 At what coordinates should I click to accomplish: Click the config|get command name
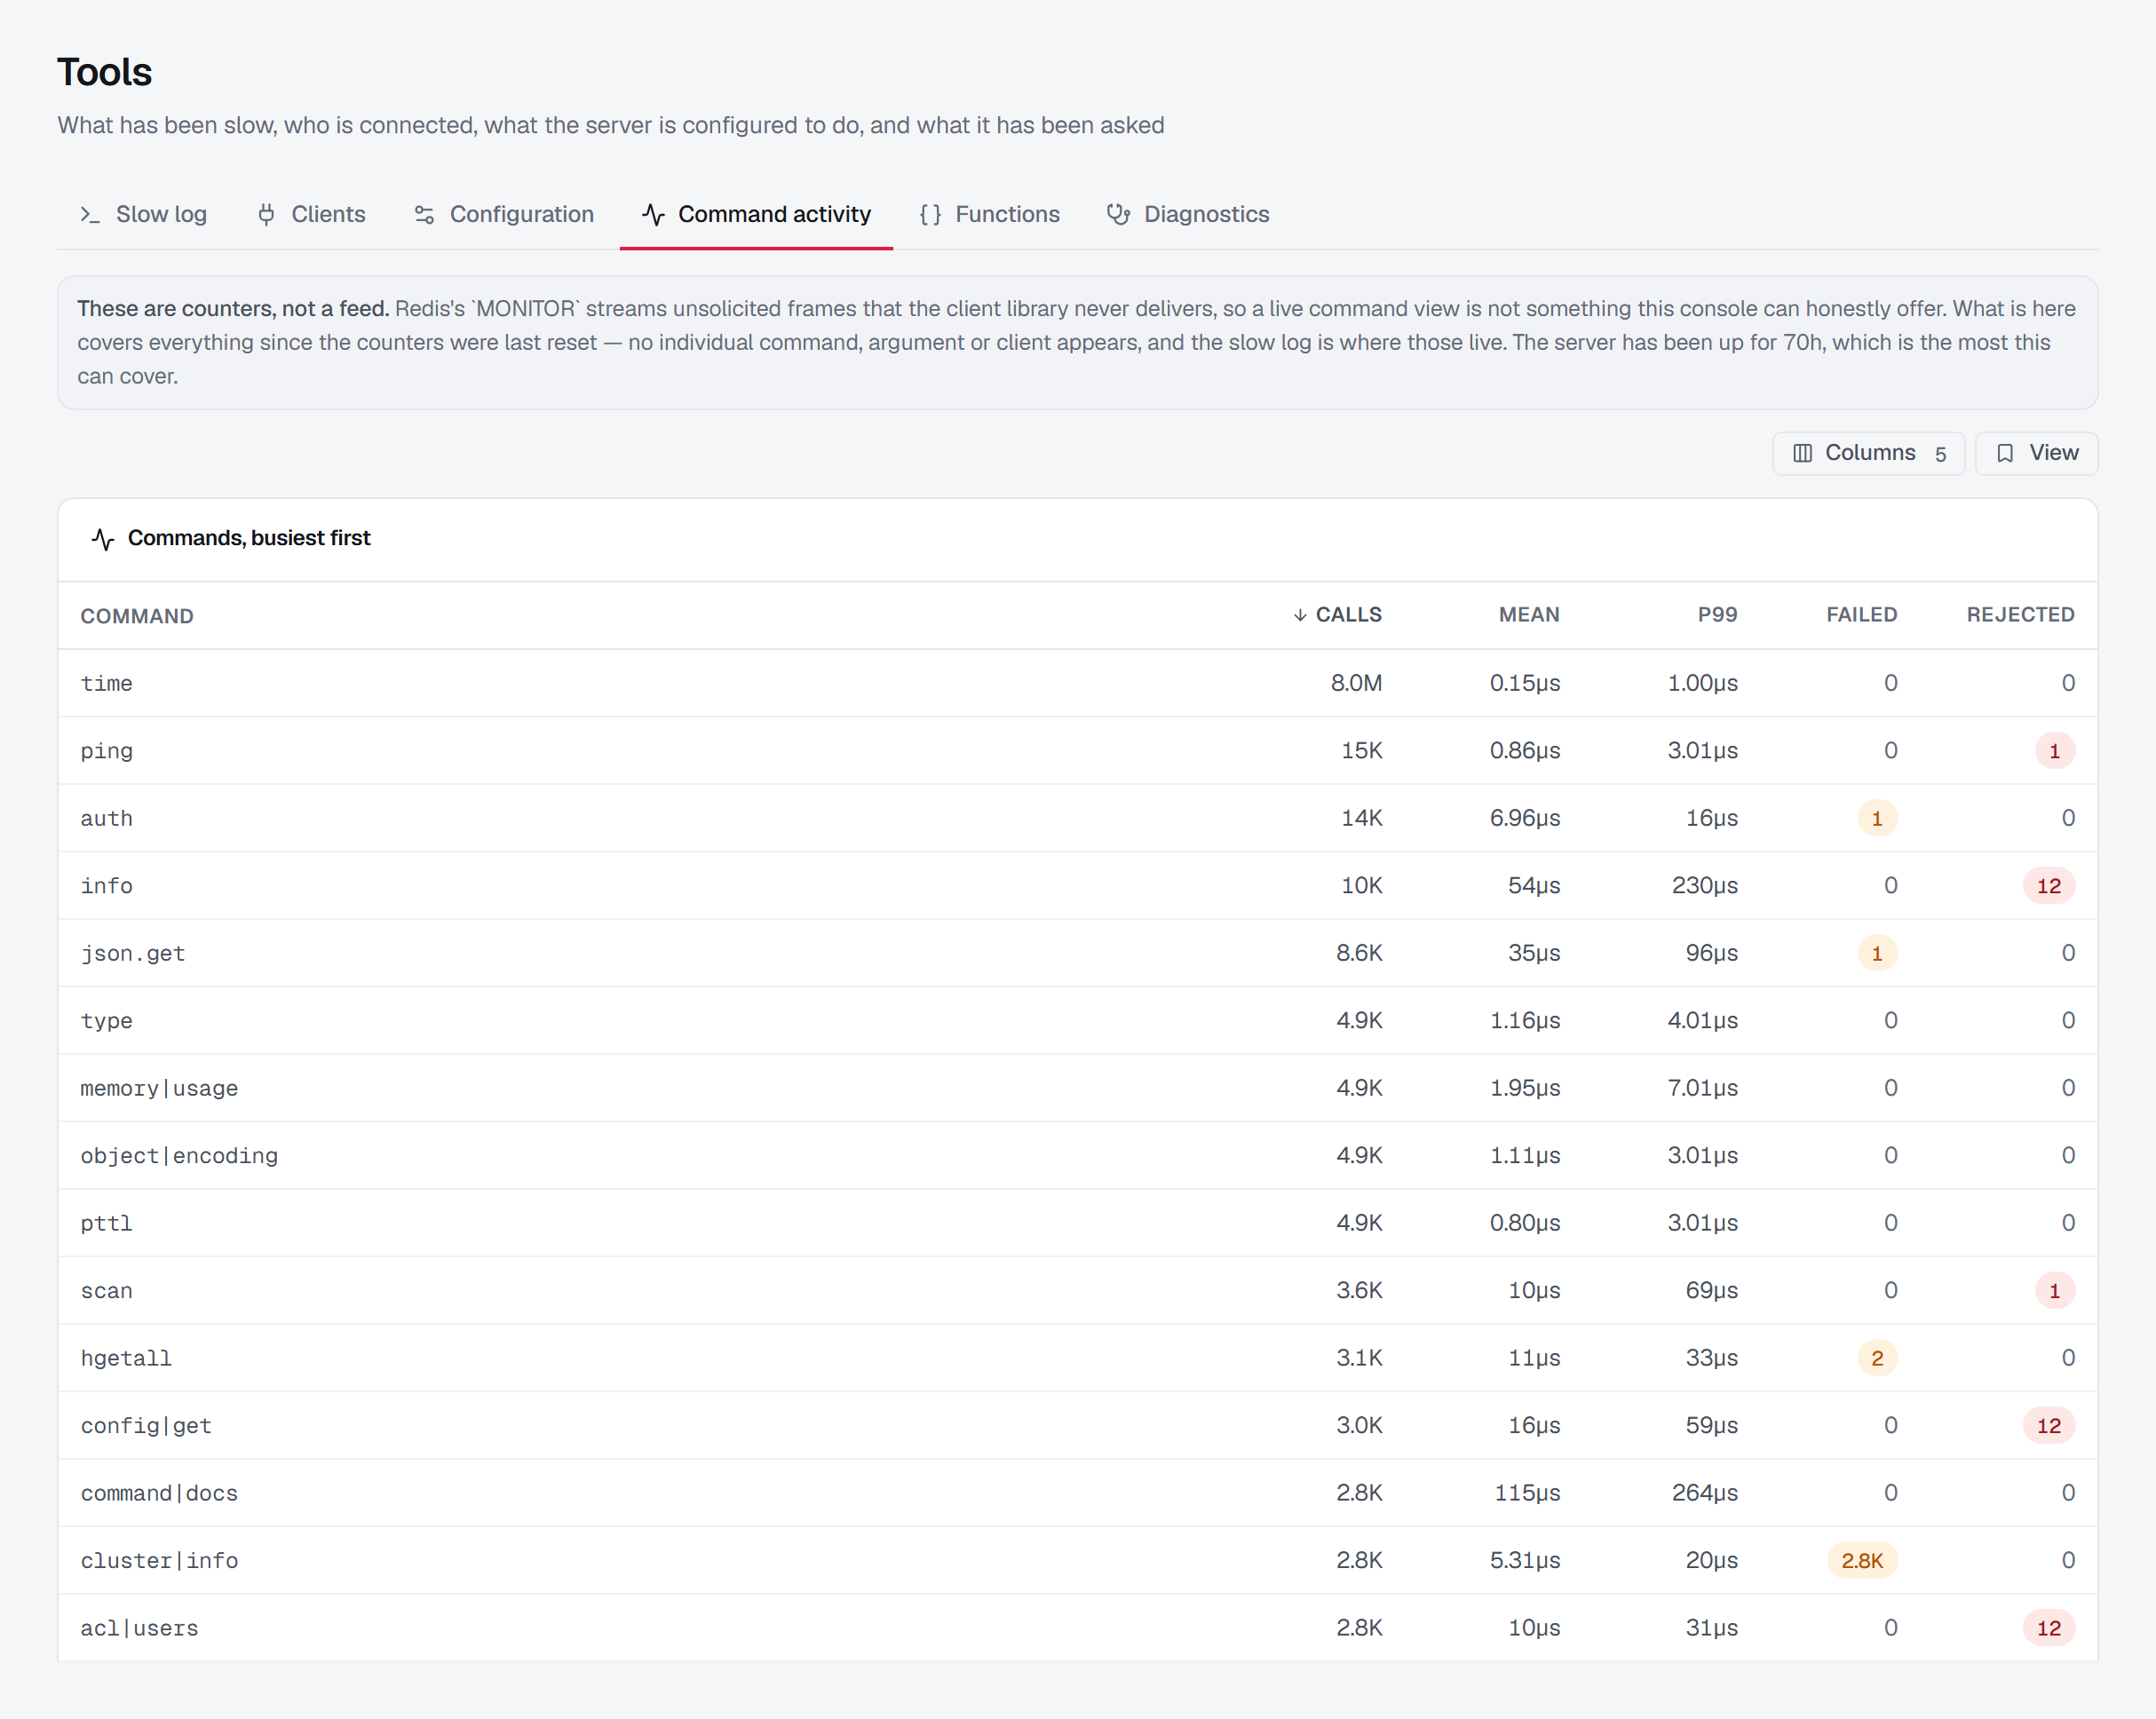pyautogui.click(x=146, y=1426)
